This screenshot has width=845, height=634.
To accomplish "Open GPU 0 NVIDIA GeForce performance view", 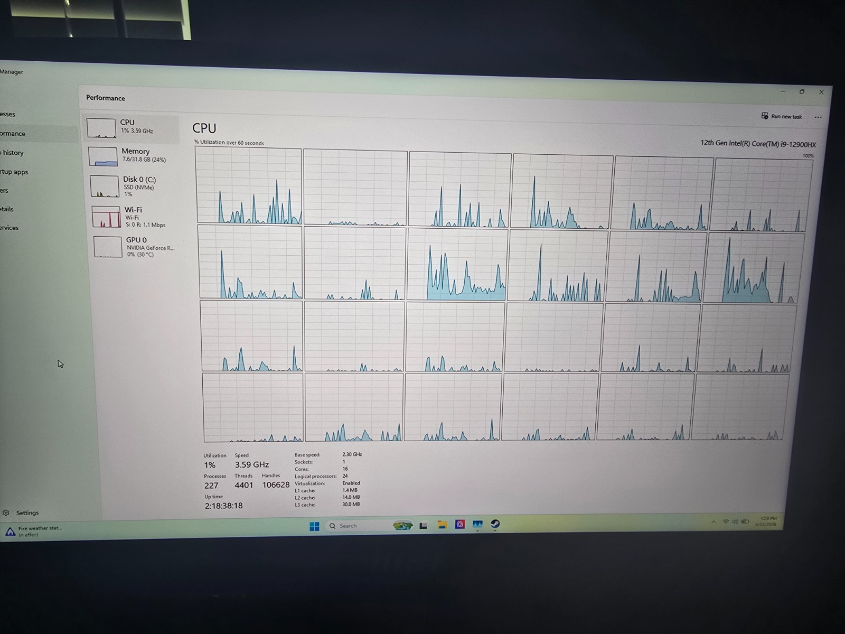I will 135,247.
